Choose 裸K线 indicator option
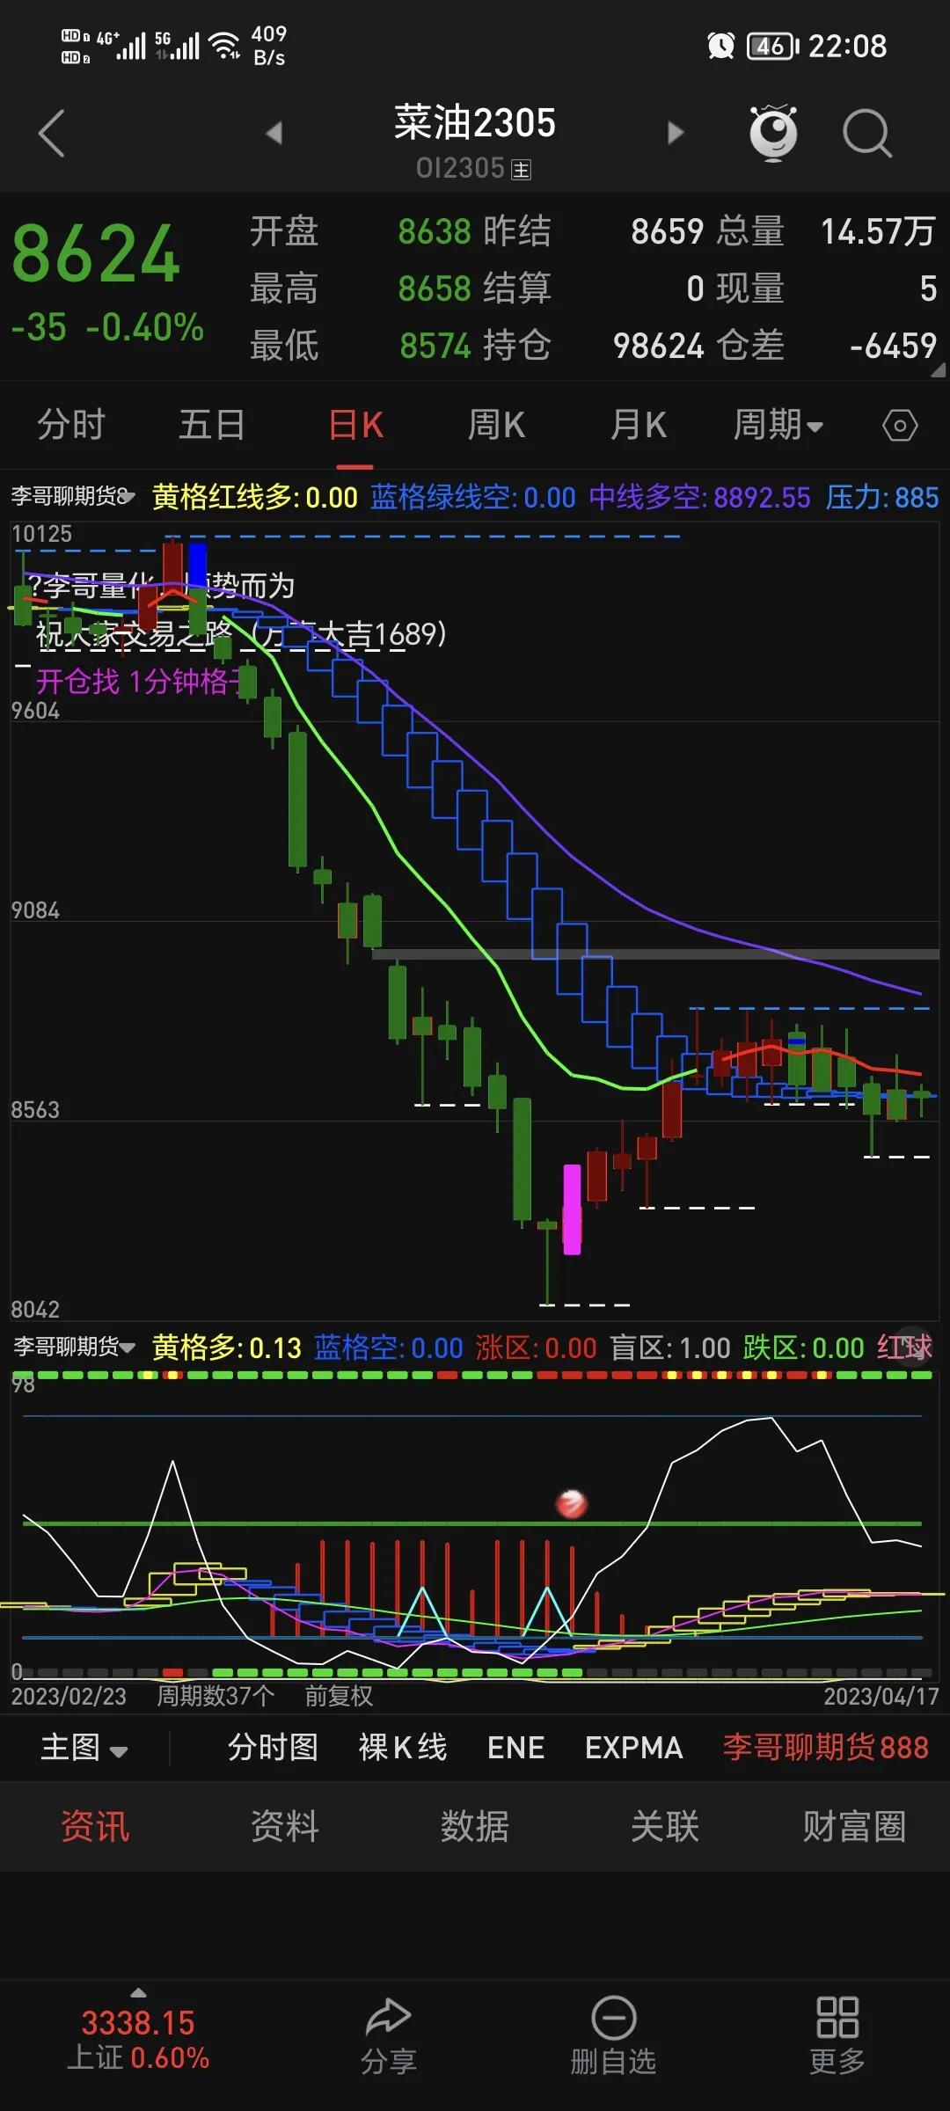950x2111 pixels. pyautogui.click(x=403, y=1747)
